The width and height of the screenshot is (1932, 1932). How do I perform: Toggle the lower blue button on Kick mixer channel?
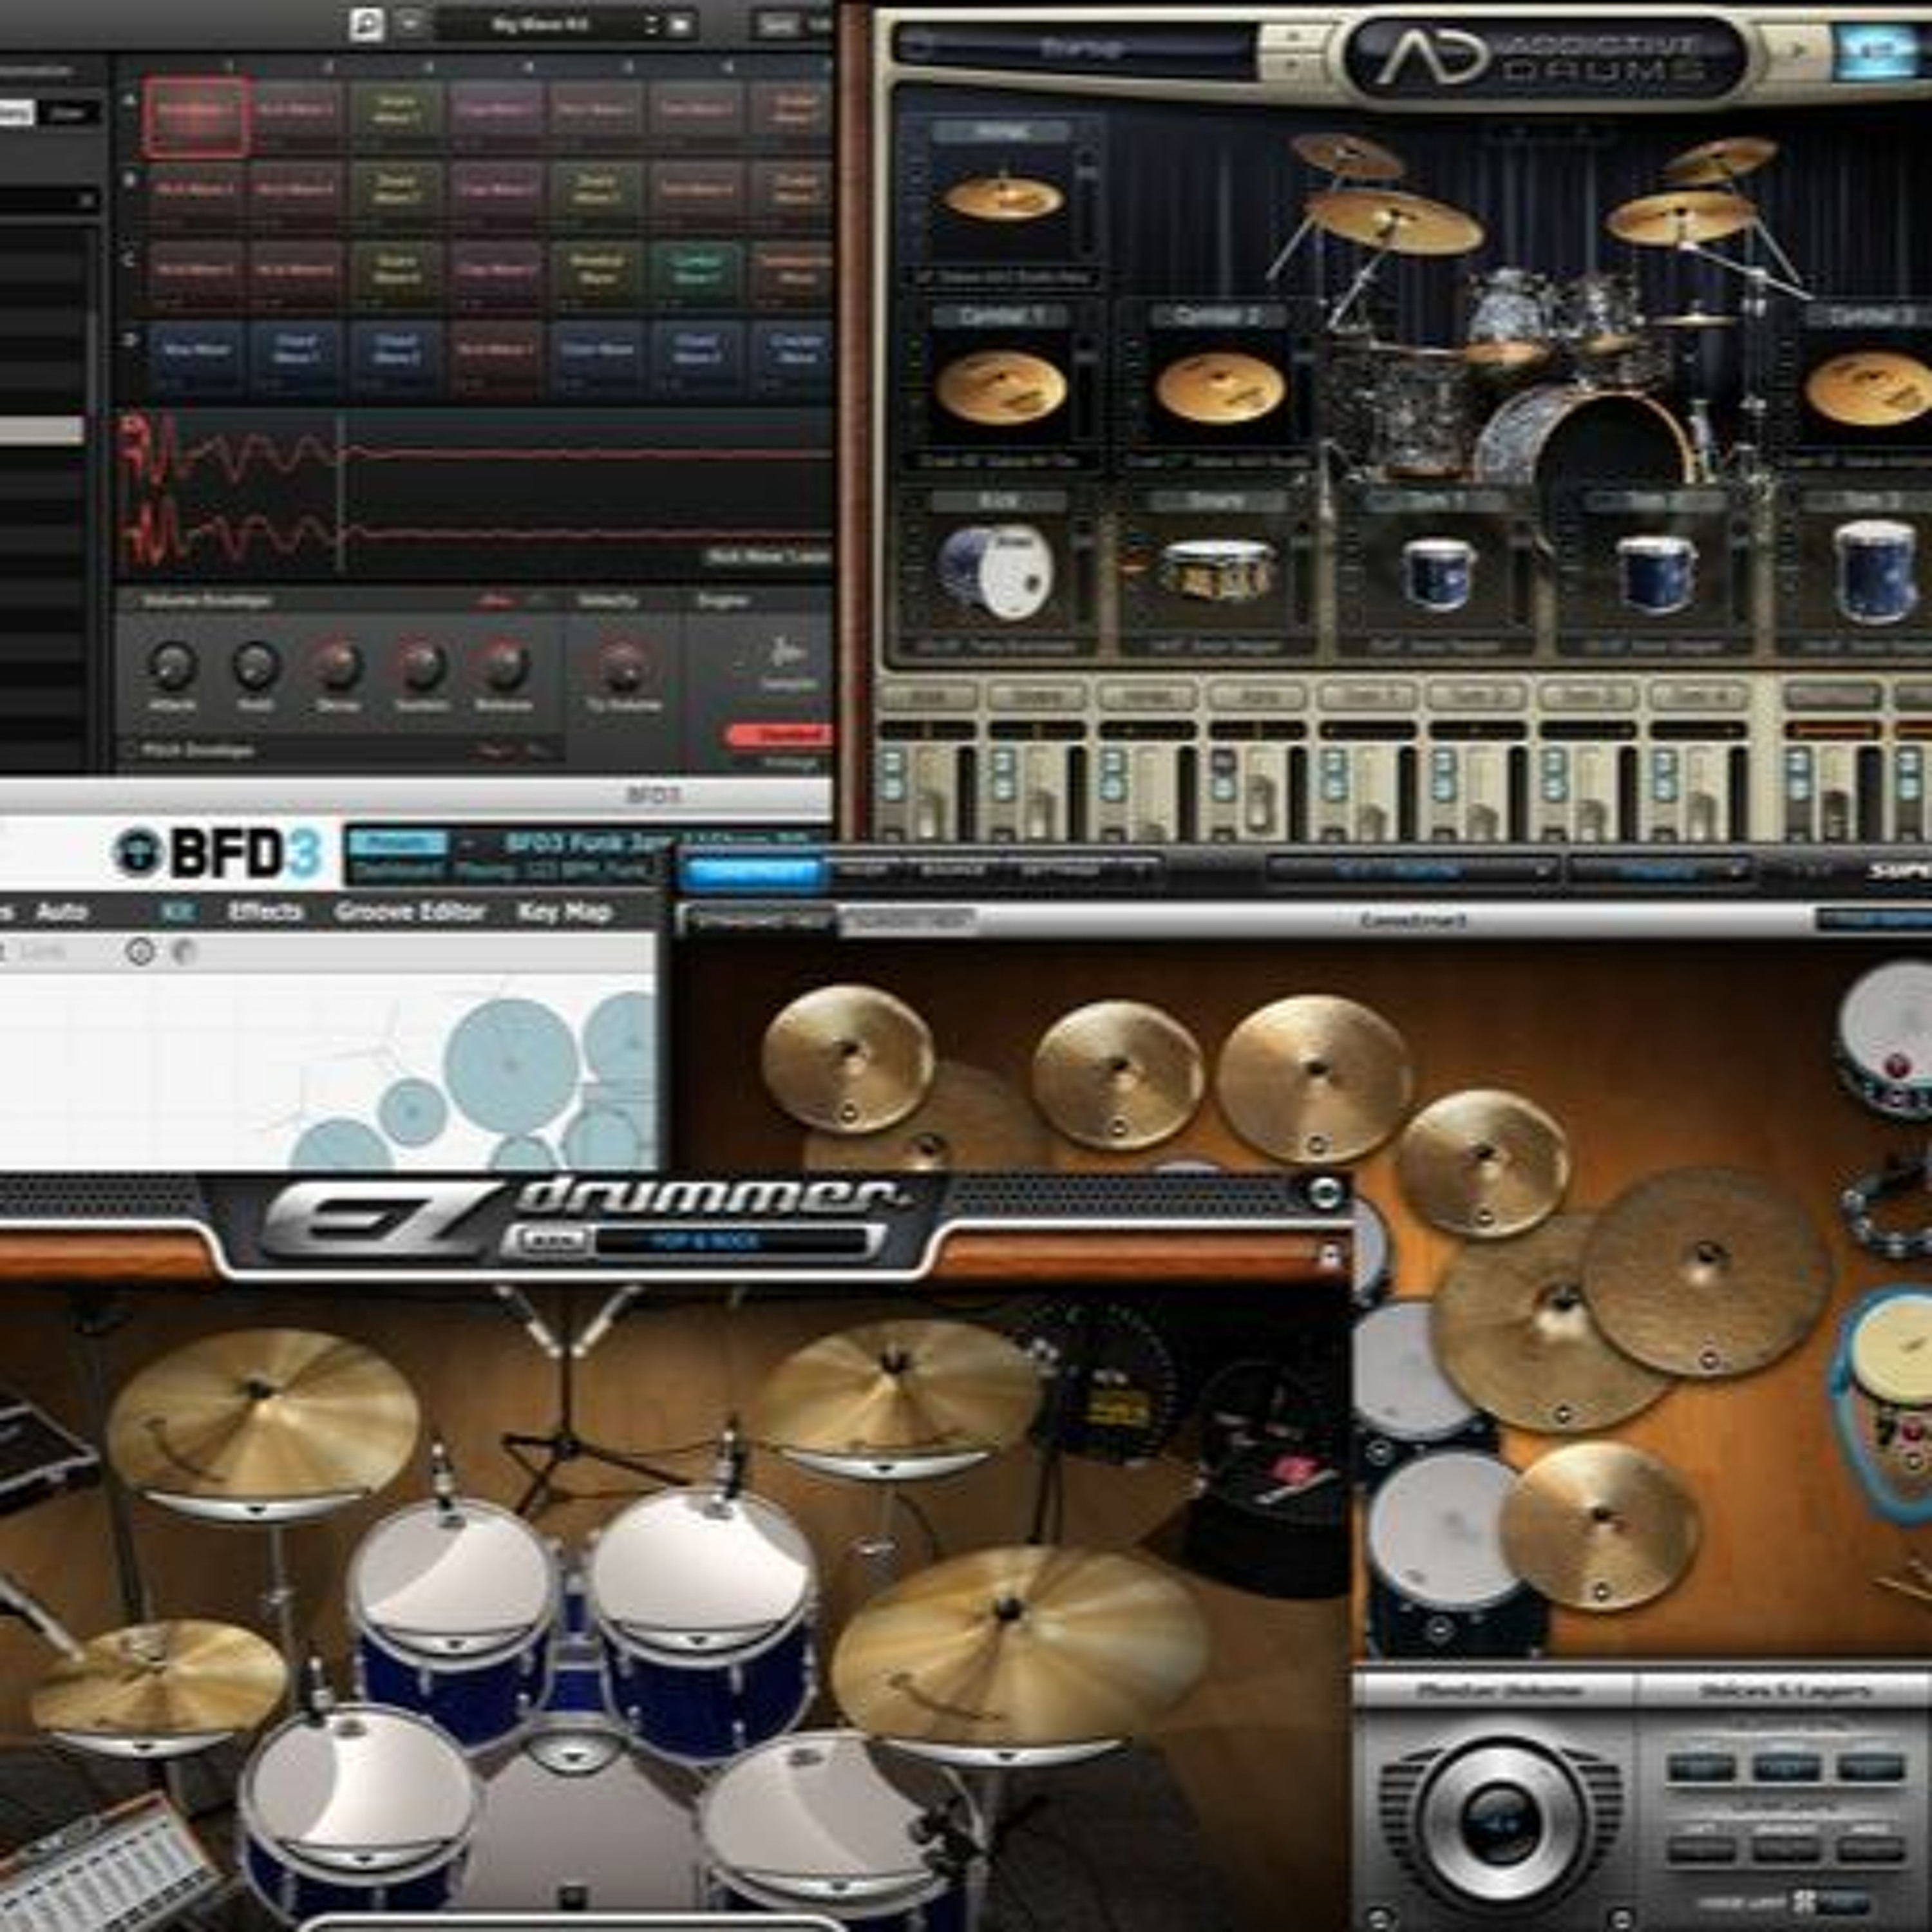click(x=892, y=790)
